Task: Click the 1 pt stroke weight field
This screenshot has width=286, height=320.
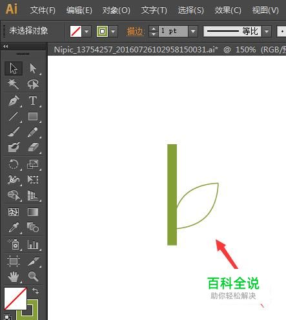Action: [173, 32]
